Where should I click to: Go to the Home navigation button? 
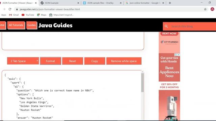[x=2, y=25]
